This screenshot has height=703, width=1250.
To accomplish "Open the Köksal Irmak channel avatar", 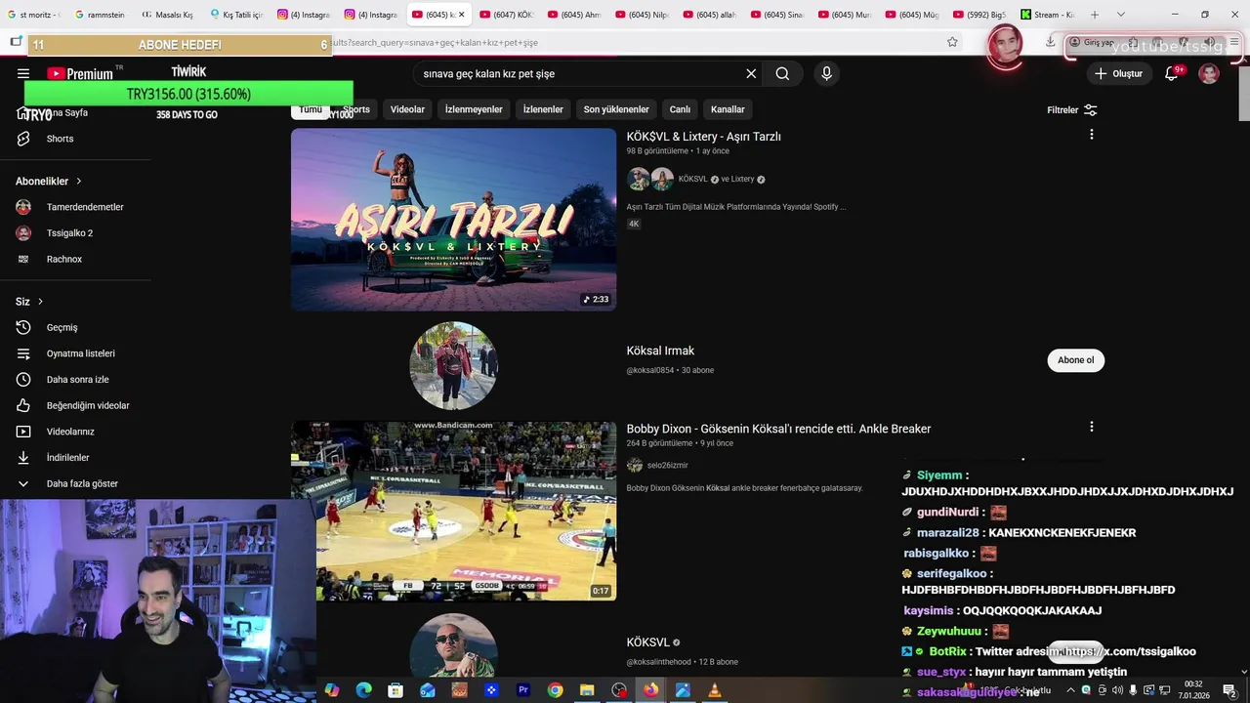I will (x=453, y=366).
